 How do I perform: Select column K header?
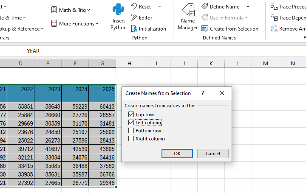[211, 64]
